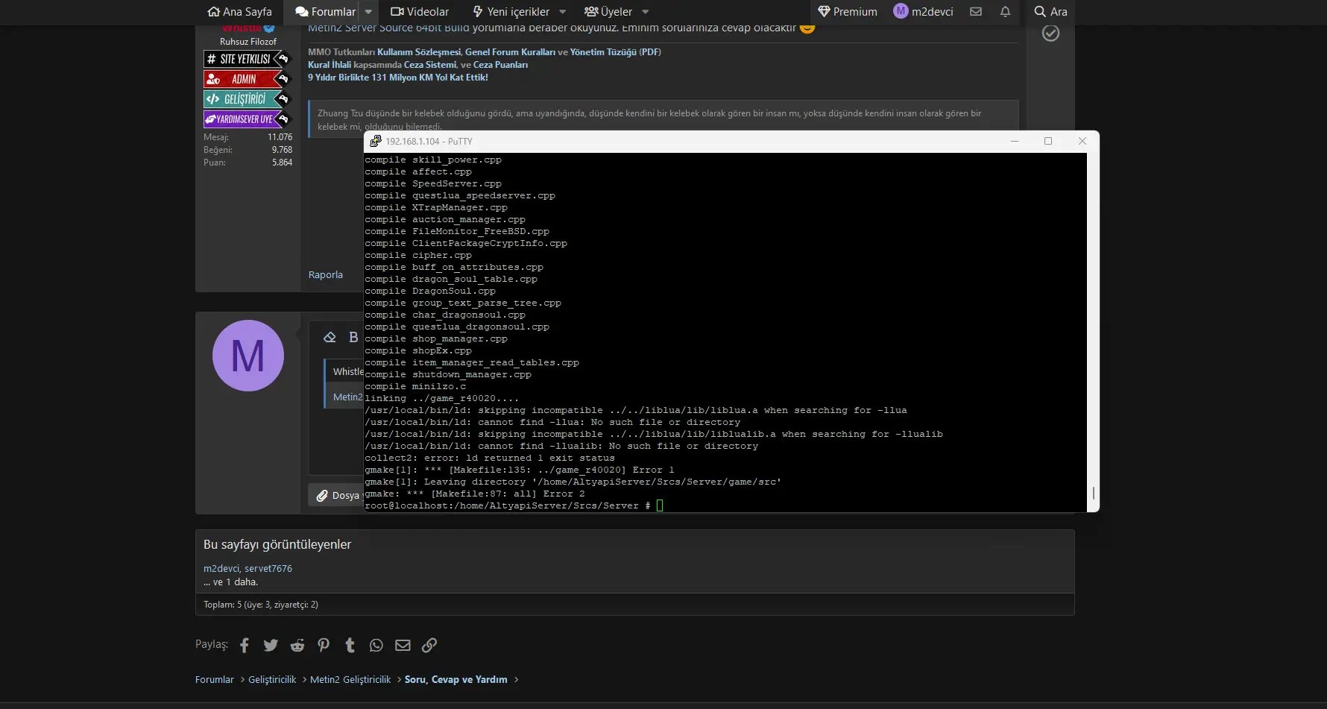The image size is (1327, 709).
Task: Open the Videolar menu item
Action: click(420, 12)
